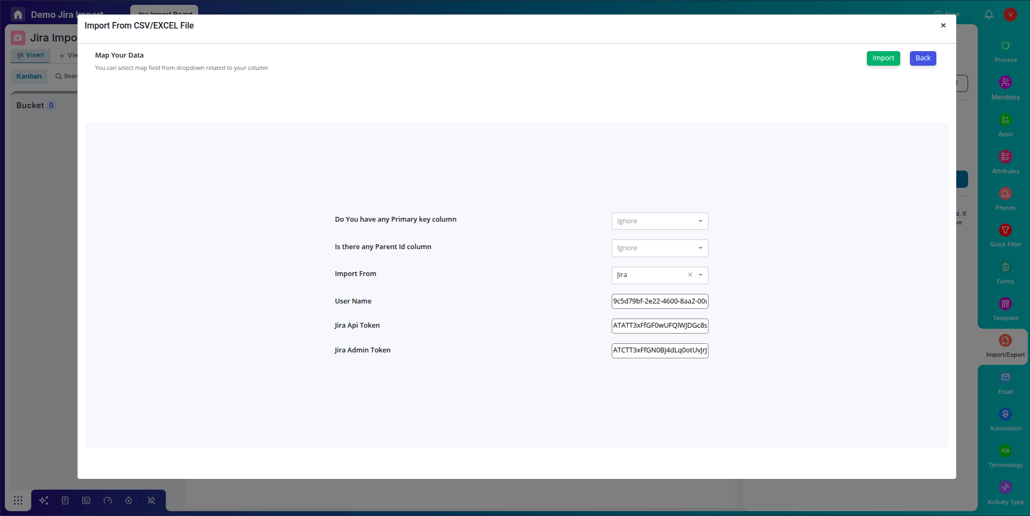This screenshot has height=516, width=1030.
Task: Click the Search field on board
Action: point(67,76)
